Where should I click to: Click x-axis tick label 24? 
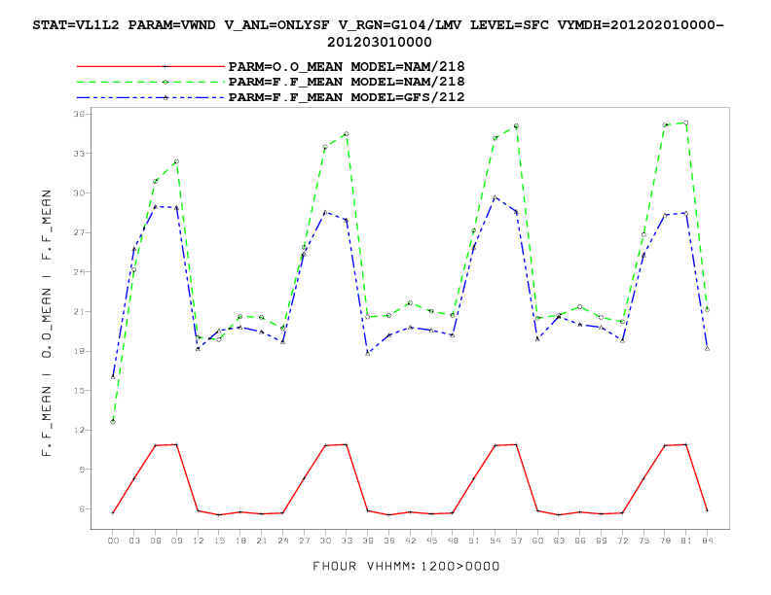[282, 541]
